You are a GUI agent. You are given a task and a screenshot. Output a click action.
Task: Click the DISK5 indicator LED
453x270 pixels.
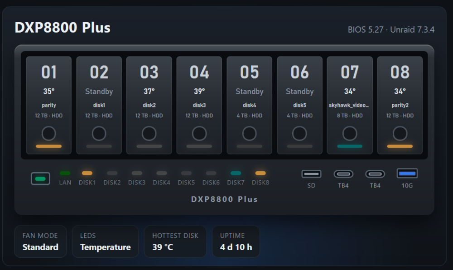click(186, 173)
